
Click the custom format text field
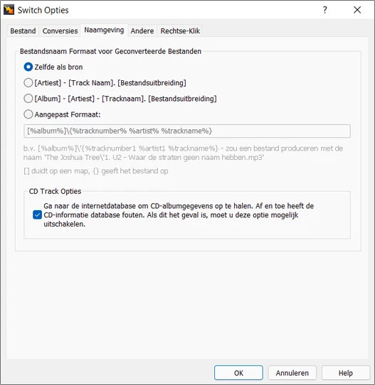coord(187,131)
